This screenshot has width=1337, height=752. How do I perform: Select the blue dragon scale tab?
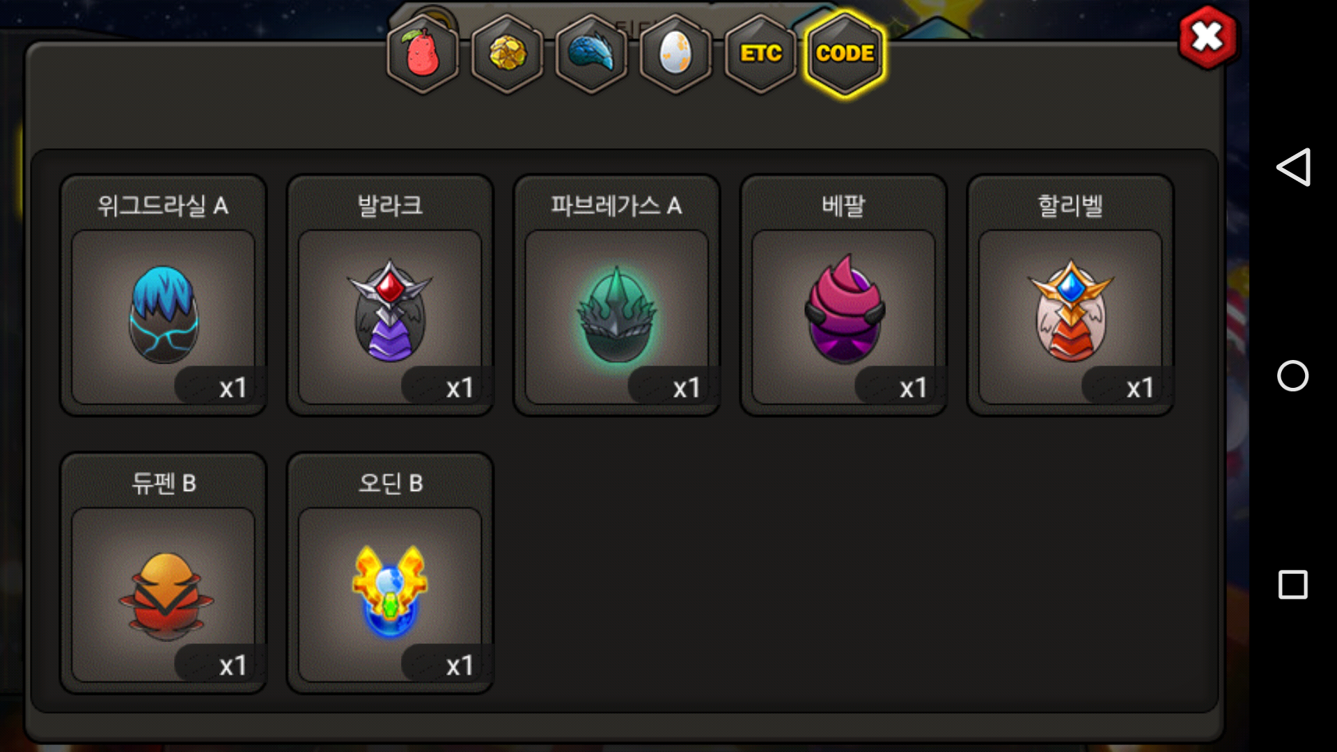coord(591,54)
